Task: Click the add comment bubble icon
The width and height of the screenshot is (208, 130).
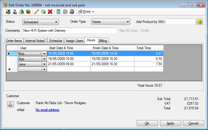Action: click(x=43, y=12)
